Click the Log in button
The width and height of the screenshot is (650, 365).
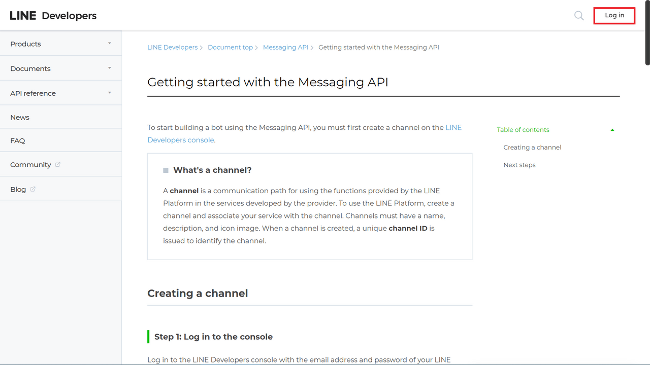pyautogui.click(x=614, y=15)
